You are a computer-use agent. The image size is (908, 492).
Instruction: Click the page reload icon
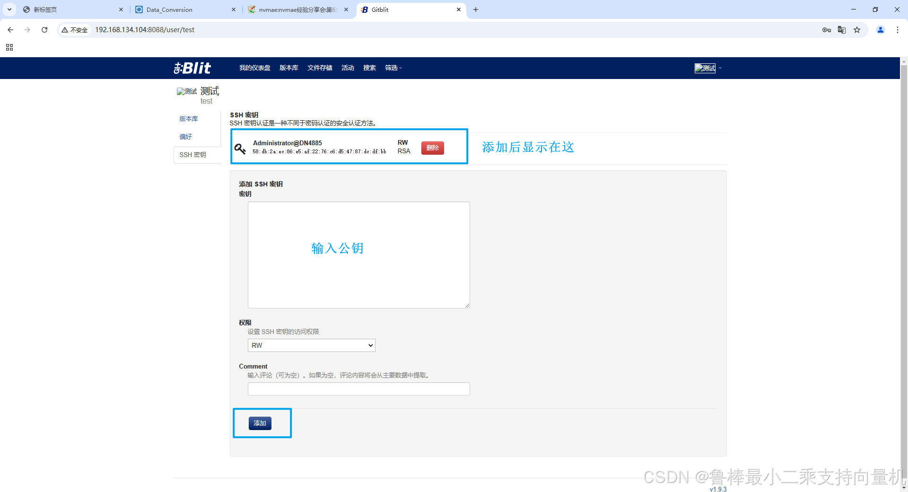coord(44,29)
